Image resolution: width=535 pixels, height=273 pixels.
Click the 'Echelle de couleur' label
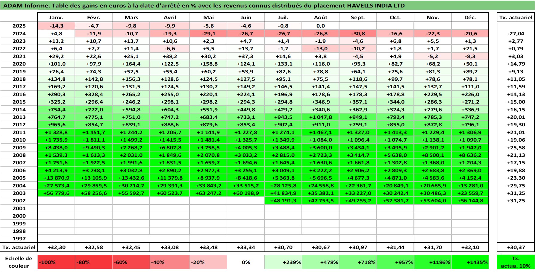pos(19,262)
